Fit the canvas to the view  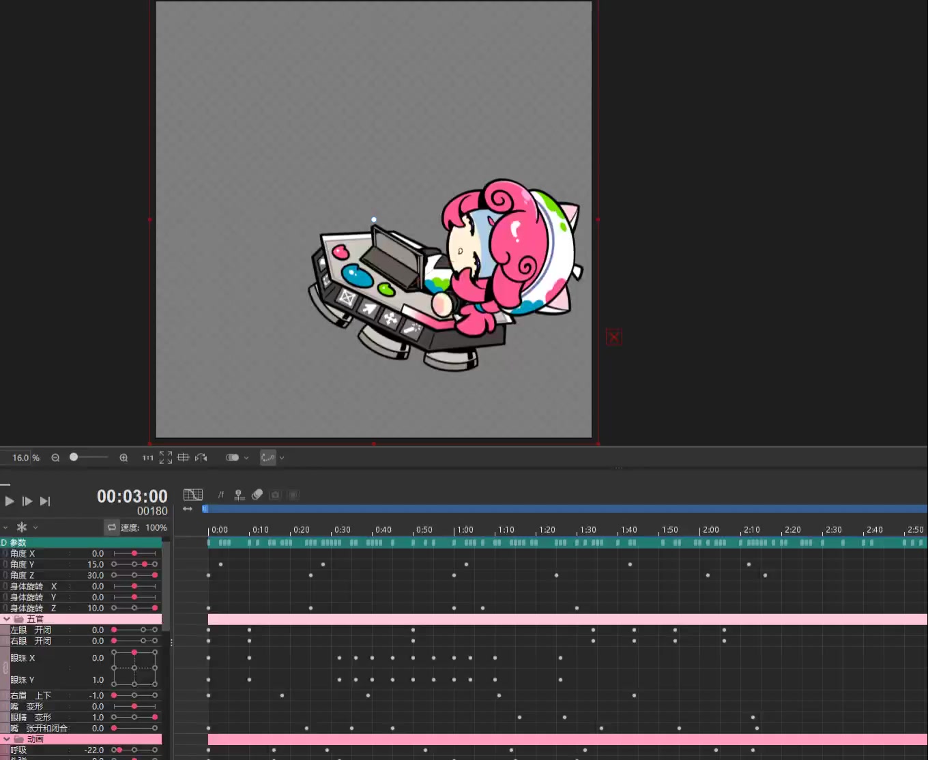coord(166,458)
